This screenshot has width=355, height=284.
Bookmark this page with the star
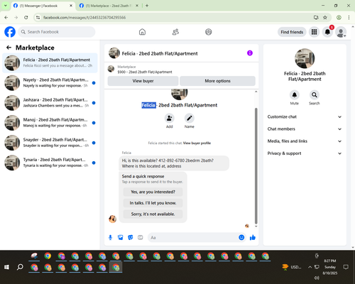pos(325,17)
